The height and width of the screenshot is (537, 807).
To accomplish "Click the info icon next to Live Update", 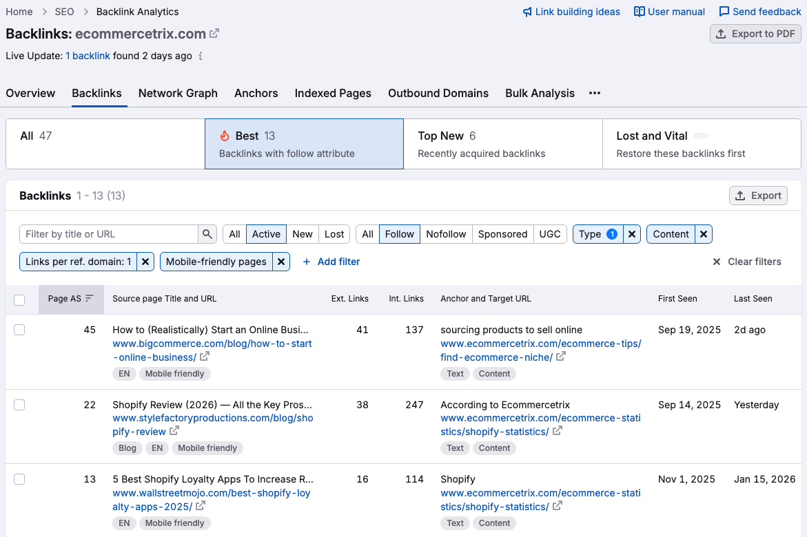I will [200, 56].
